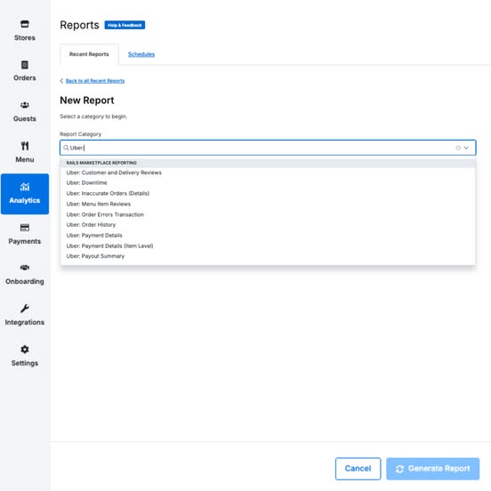
Task: Select Uber: Customer and Delivery Reviews
Action: [268, 173]
